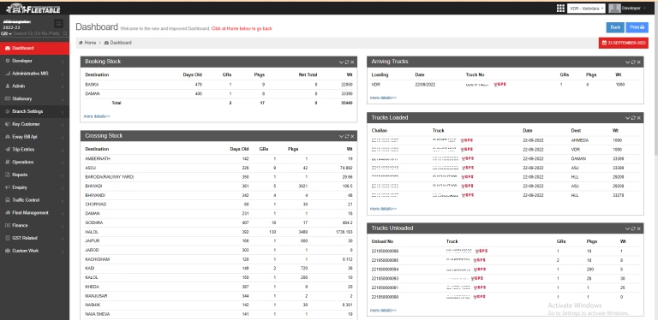Toggle the sidebar with the hamburger icon
This screenshot has height=320, width=658.
click(59, 23)
